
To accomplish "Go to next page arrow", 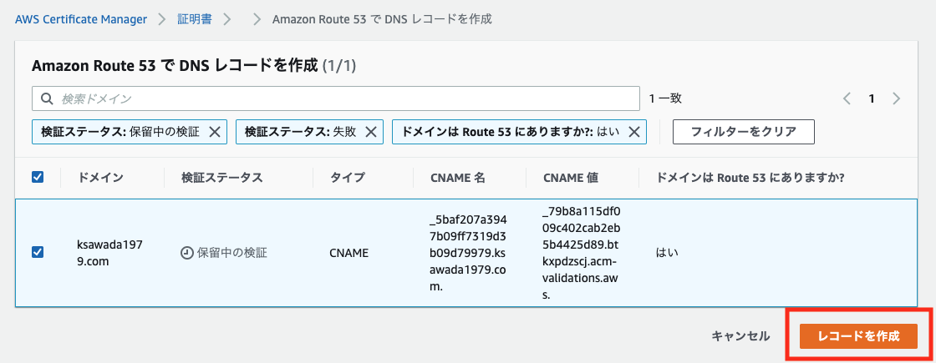I will pos(896,99).
